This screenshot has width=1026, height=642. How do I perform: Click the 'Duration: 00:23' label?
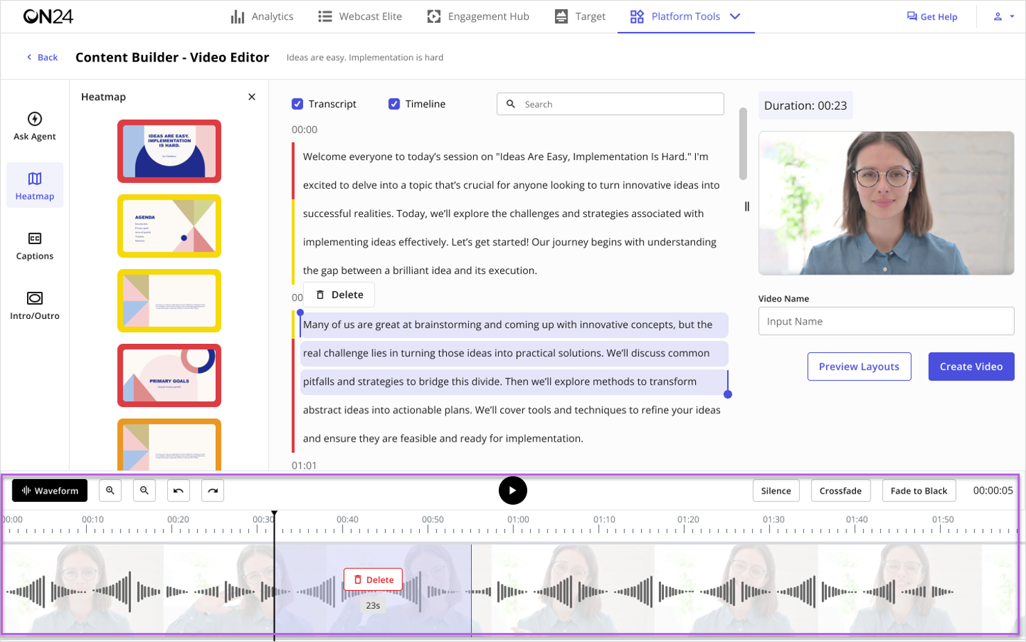coord(805,105)
